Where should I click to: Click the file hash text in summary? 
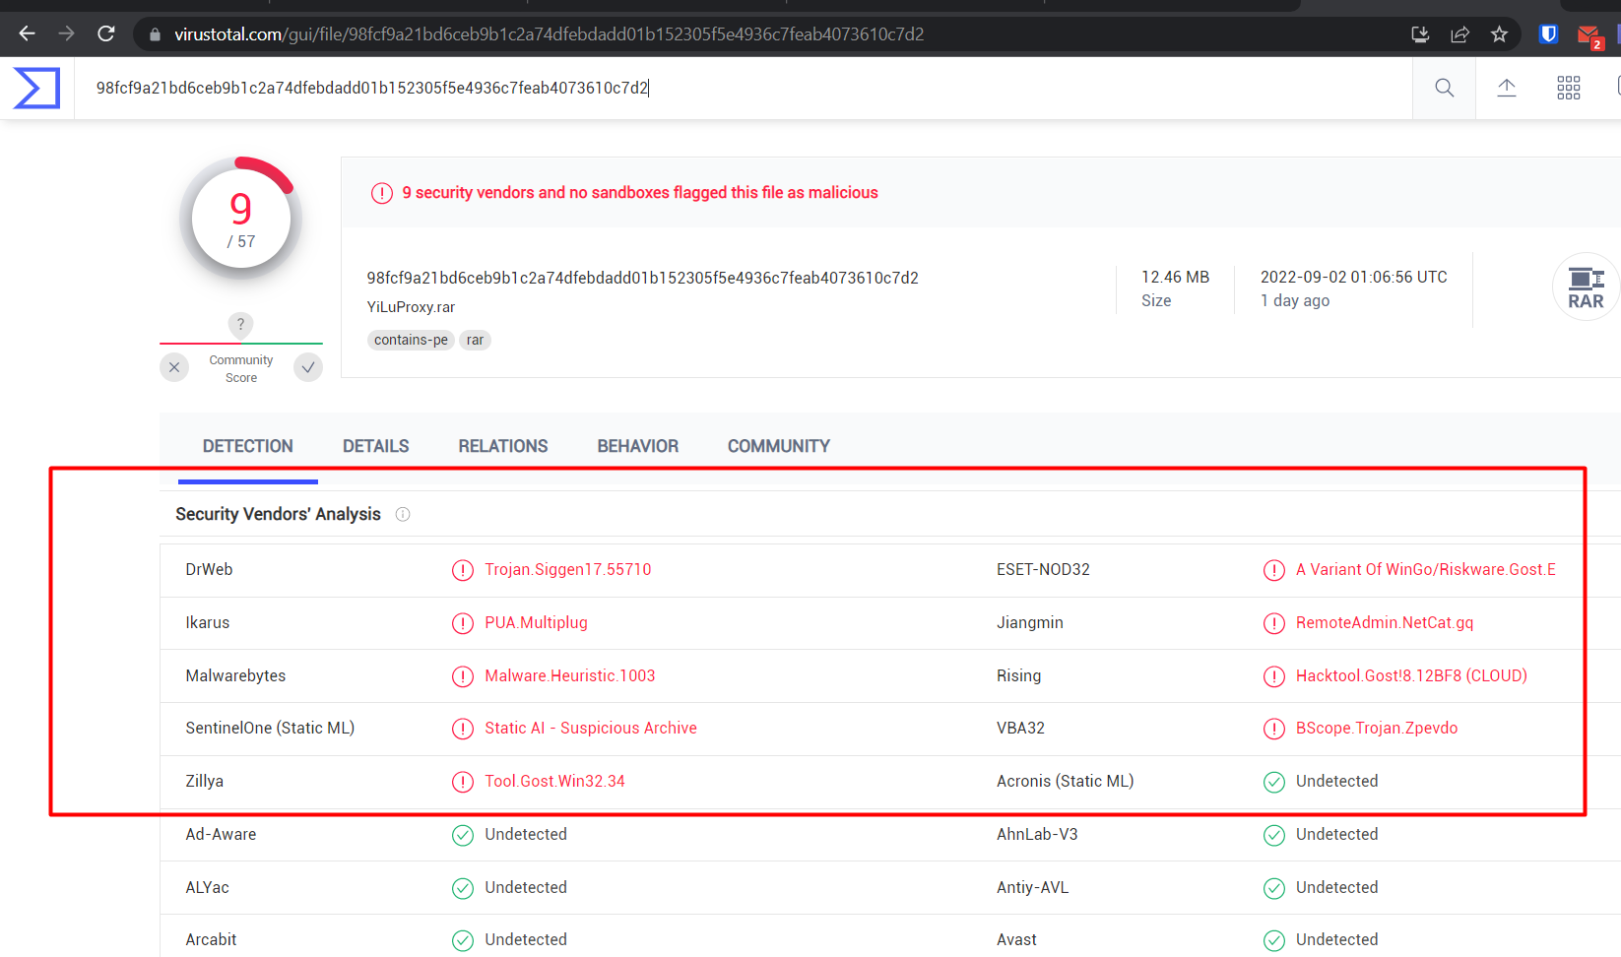pos(642,278)
